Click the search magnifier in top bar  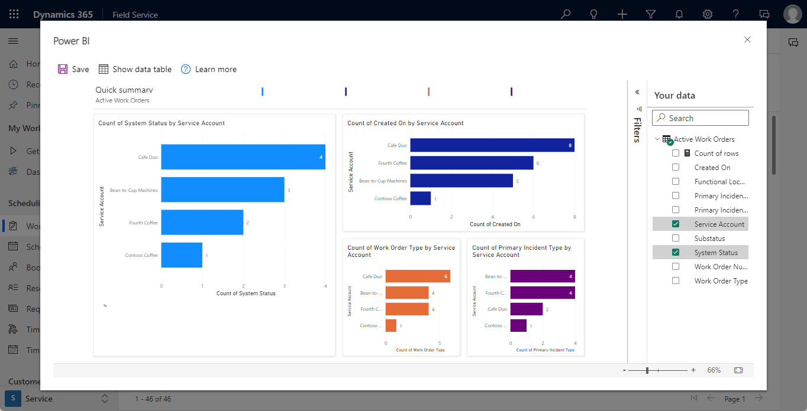tap(566, 14)
